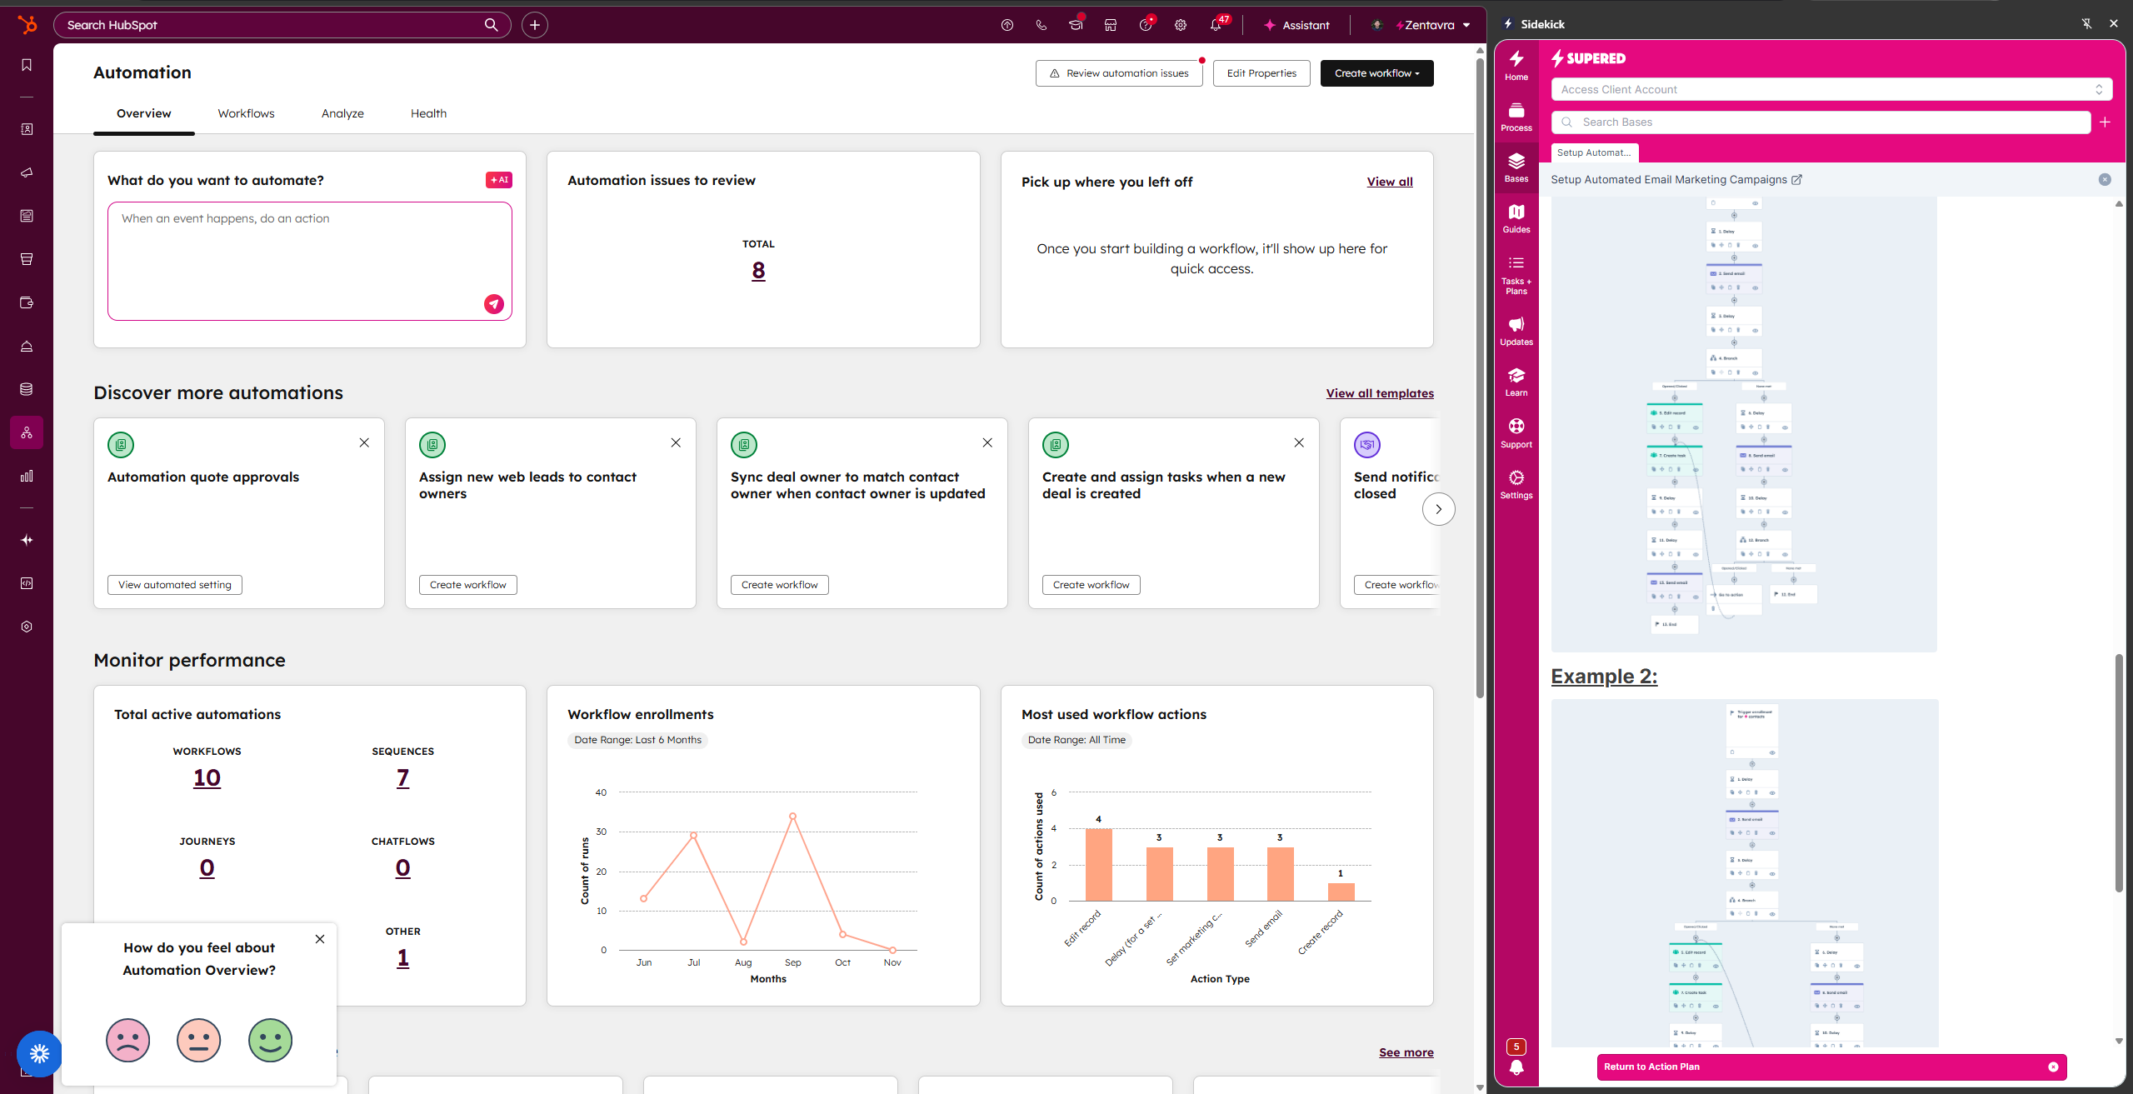Switch to the Overview tab
The width and height of the screenshot is (2133, 1094).
[143, 113]
